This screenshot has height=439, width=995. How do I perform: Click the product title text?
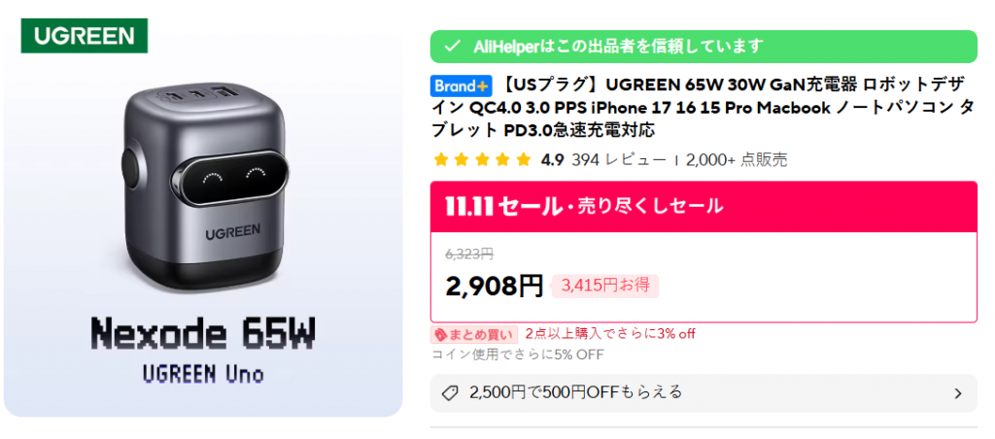[x=703, y=107]
